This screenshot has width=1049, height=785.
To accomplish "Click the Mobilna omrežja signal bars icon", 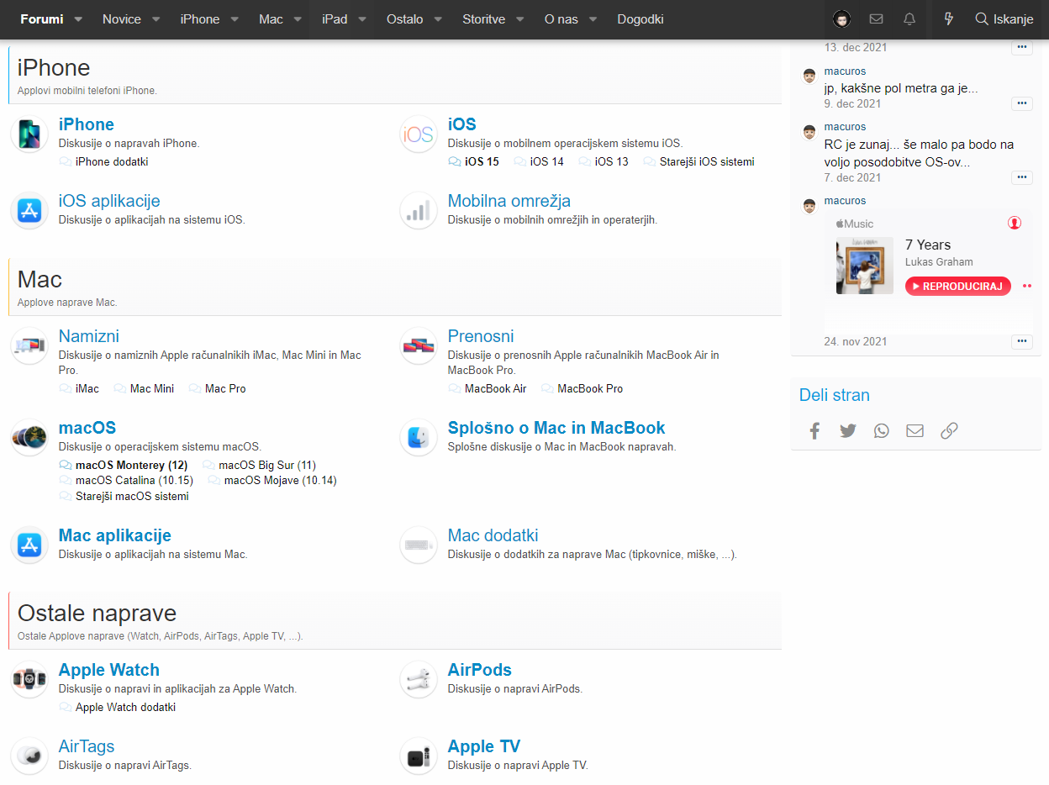I will coord(419,211).
